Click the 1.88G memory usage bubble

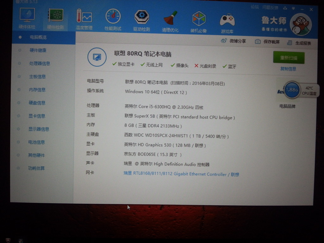pos(292,90)
